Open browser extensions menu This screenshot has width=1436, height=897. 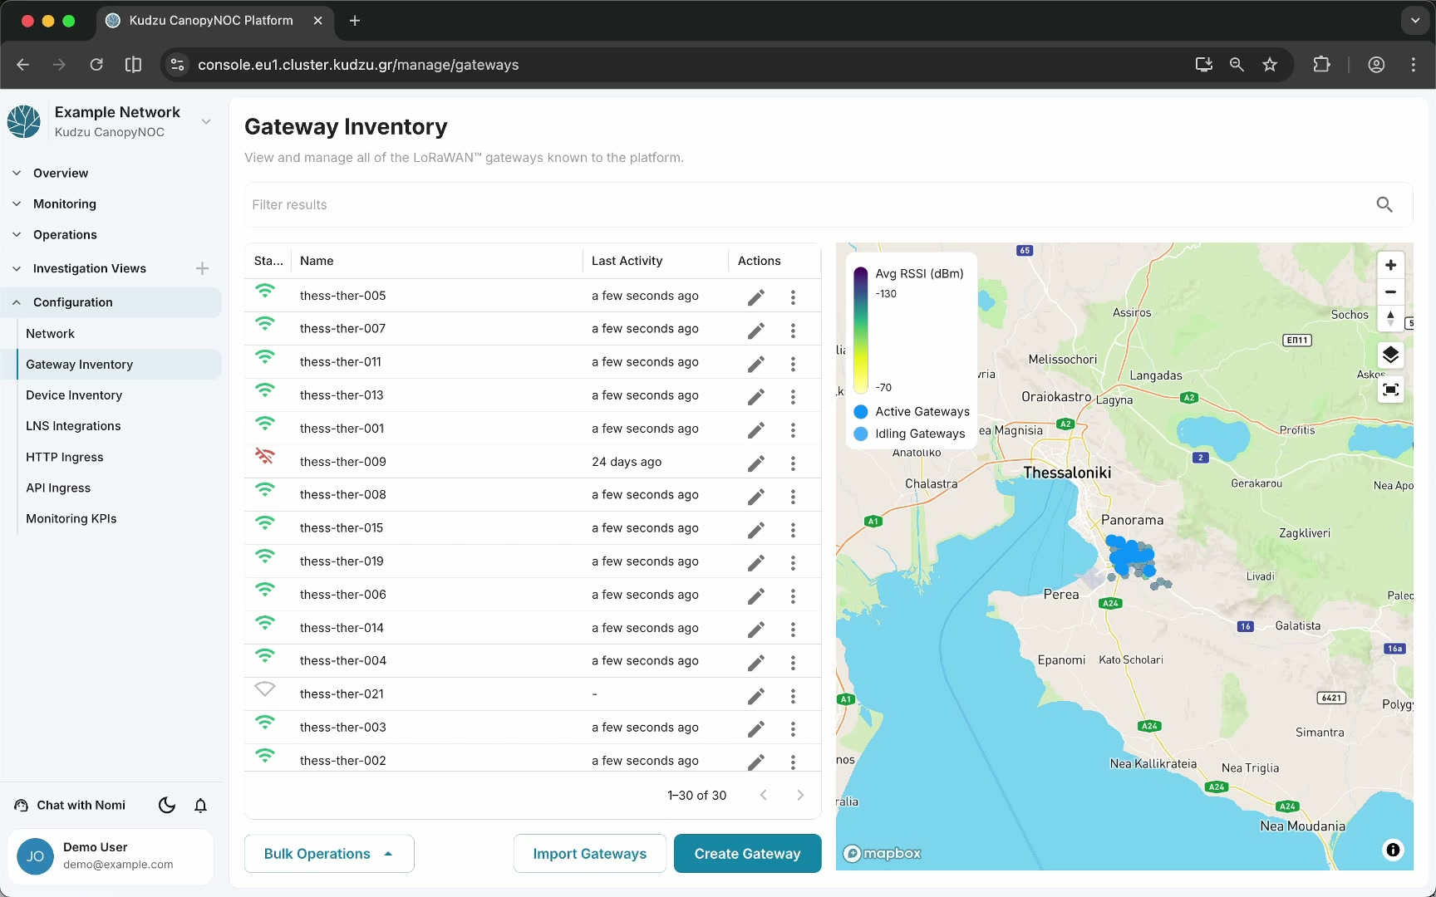tap(1321, 65)
